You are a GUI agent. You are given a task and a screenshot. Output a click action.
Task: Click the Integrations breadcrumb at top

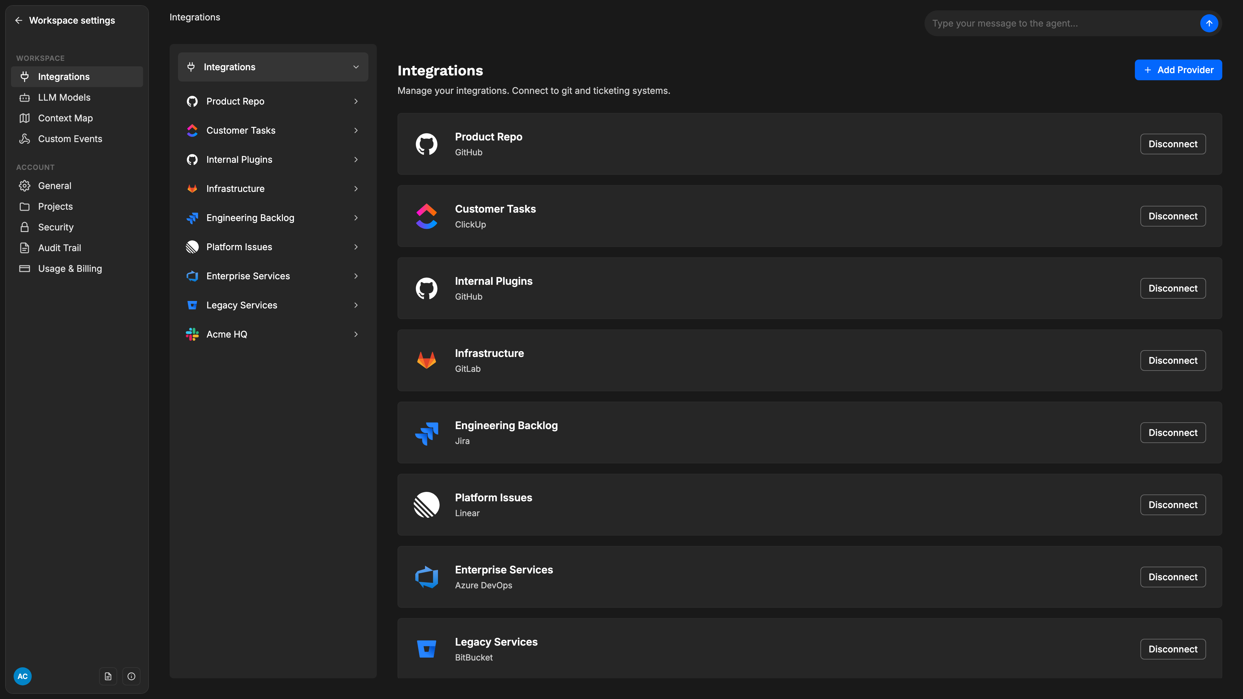click(x=195, y=17)
